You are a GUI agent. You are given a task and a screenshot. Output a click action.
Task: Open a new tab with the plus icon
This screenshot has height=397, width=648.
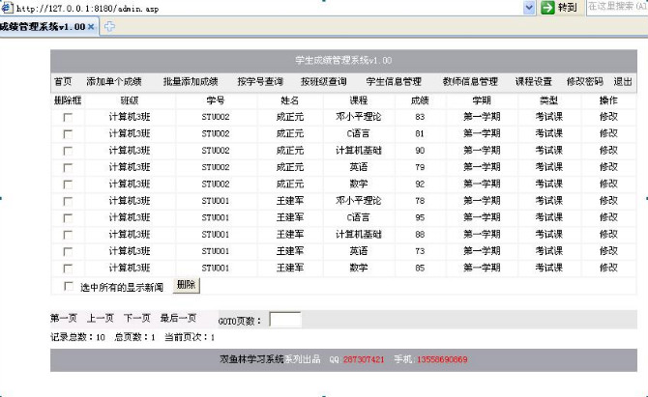(x=109, y=27)
